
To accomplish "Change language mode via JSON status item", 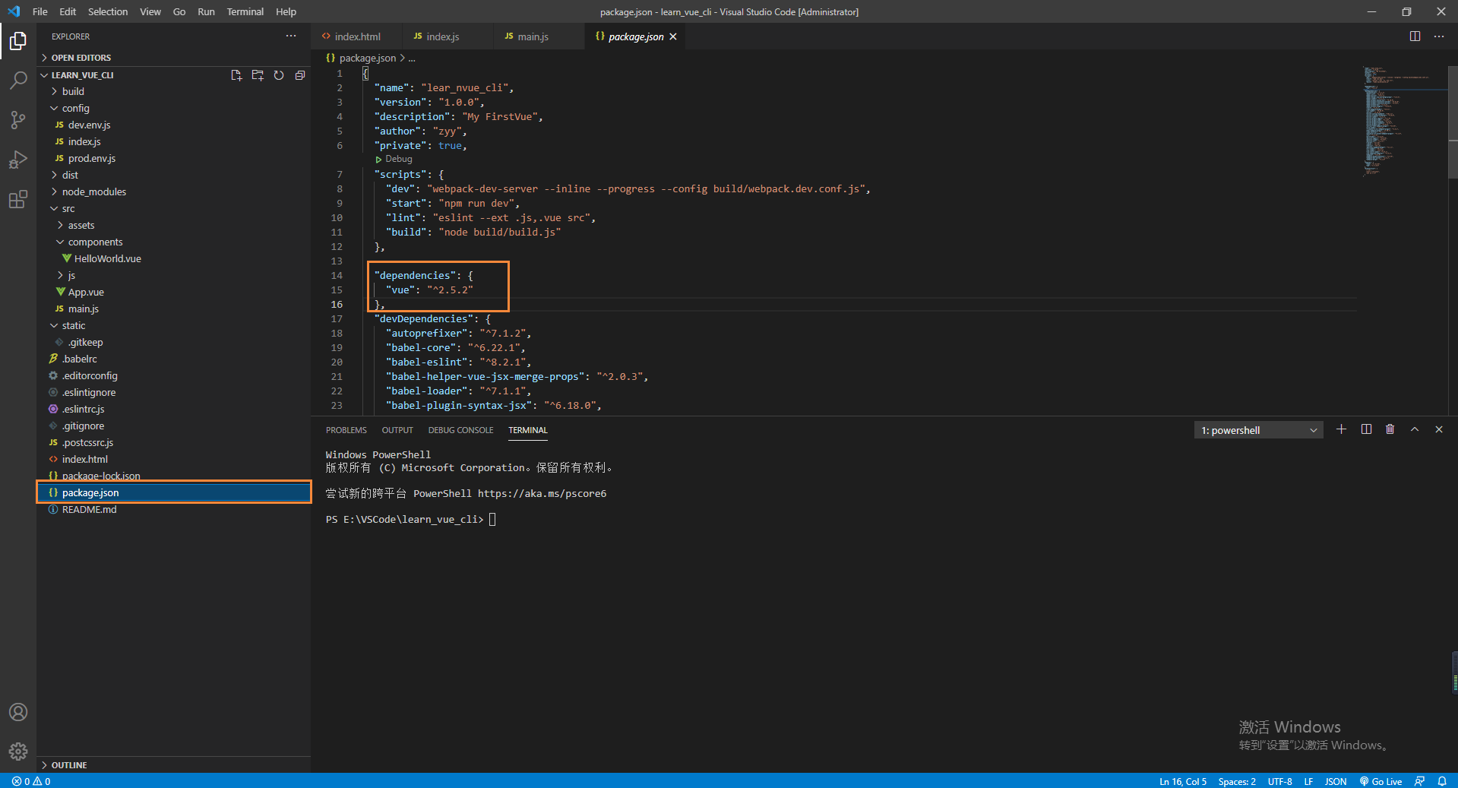I will 1335,781.
